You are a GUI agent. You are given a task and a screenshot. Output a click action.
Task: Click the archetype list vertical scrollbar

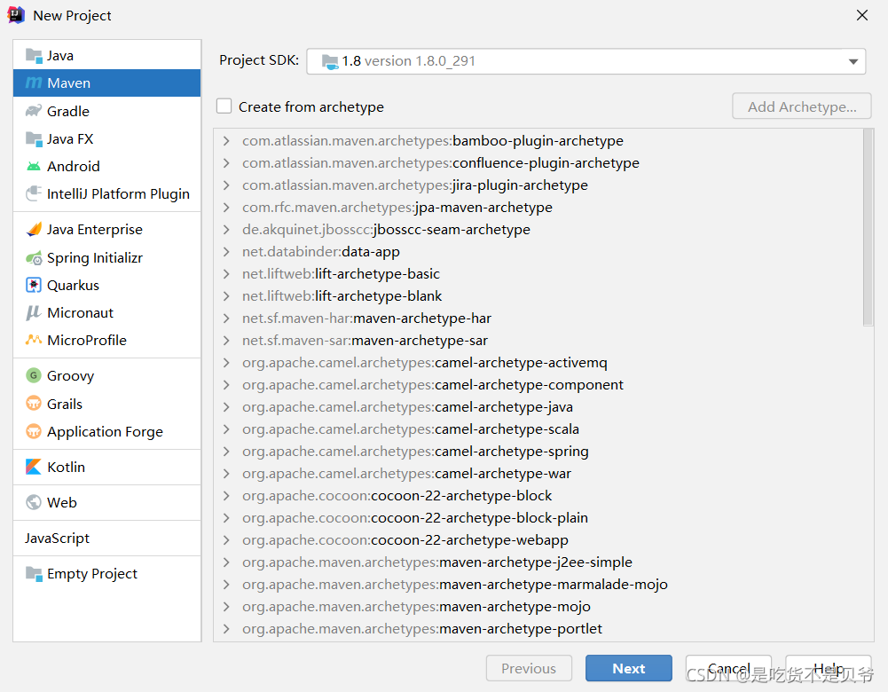tap(868, 228)
